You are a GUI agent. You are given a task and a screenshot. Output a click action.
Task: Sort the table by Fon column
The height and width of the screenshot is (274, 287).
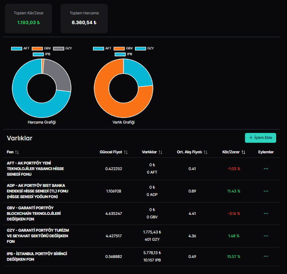(13, 152)
